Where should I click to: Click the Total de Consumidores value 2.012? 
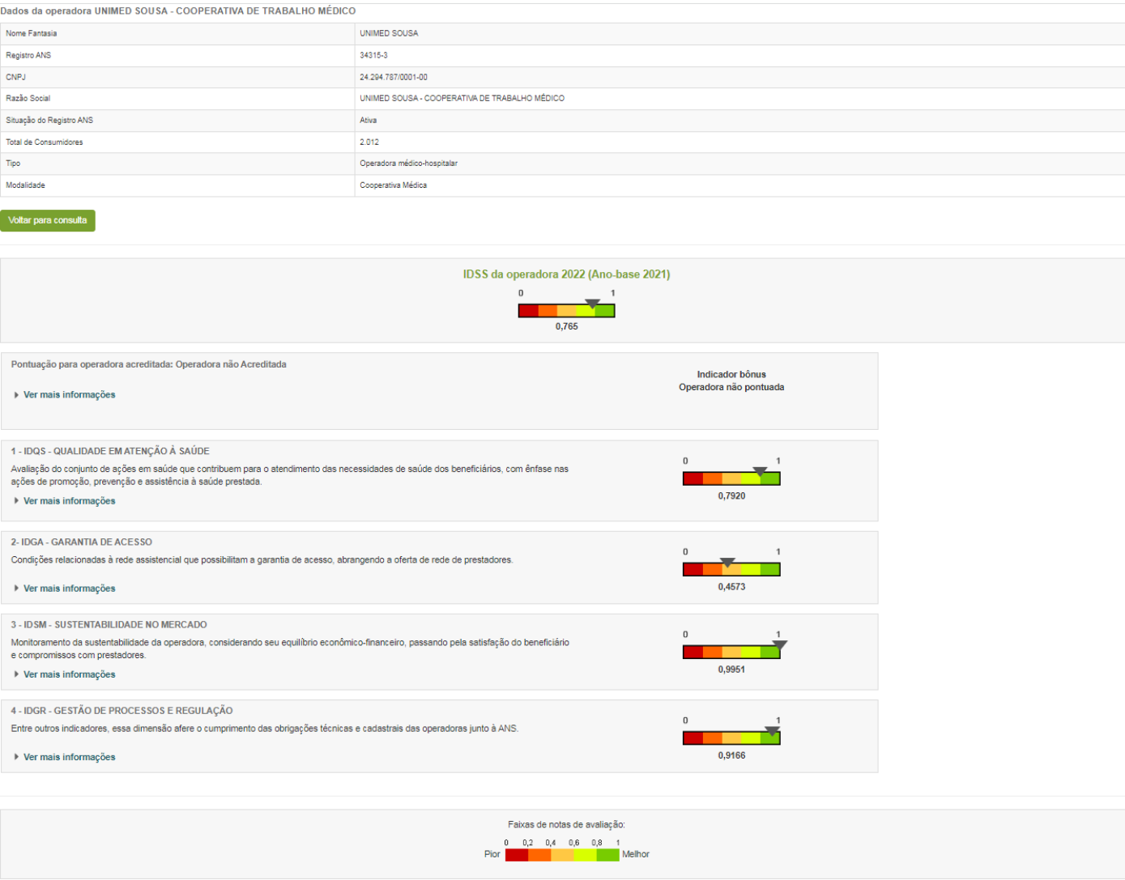(x=369, y=142)
